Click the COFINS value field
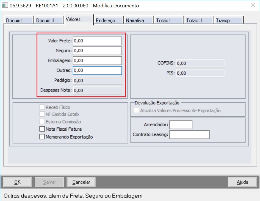The width and height of the screenshot is (260, 201). pyautogui.click(x=200, y=63)
